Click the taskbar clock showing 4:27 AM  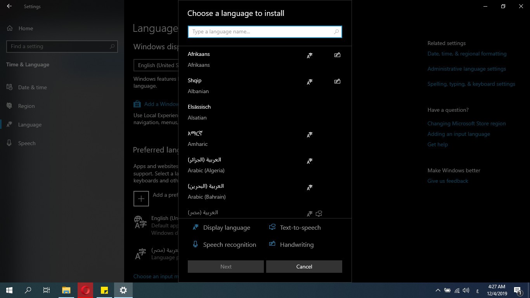point(497,290)
